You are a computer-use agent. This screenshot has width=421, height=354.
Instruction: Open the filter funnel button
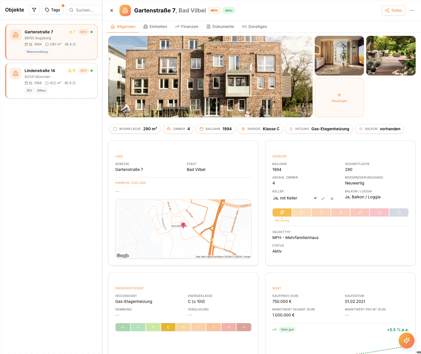click(34, 10)
